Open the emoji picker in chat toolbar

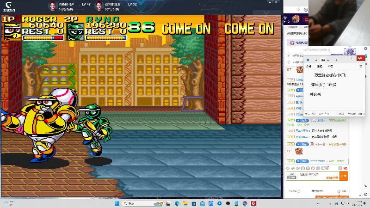pyautogui.click(x=288, y=168)
